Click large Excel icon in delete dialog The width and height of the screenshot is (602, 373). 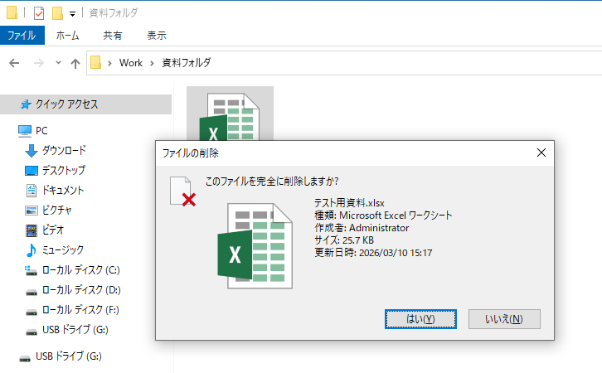pyautogui.click(x=255, y=246)
